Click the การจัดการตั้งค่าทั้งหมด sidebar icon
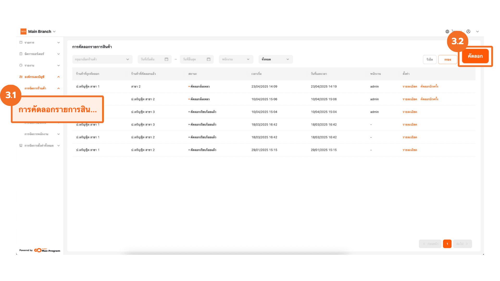Viewport: 500px width, 281px height. click(21, 145)
